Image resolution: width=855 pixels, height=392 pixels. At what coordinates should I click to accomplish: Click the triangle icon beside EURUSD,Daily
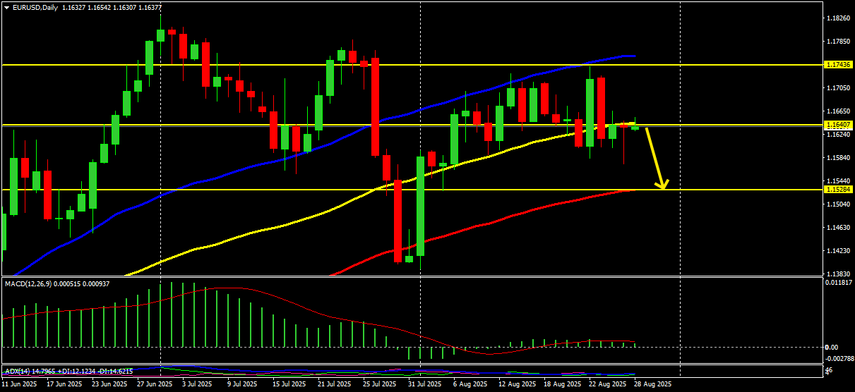coord(6,7)
